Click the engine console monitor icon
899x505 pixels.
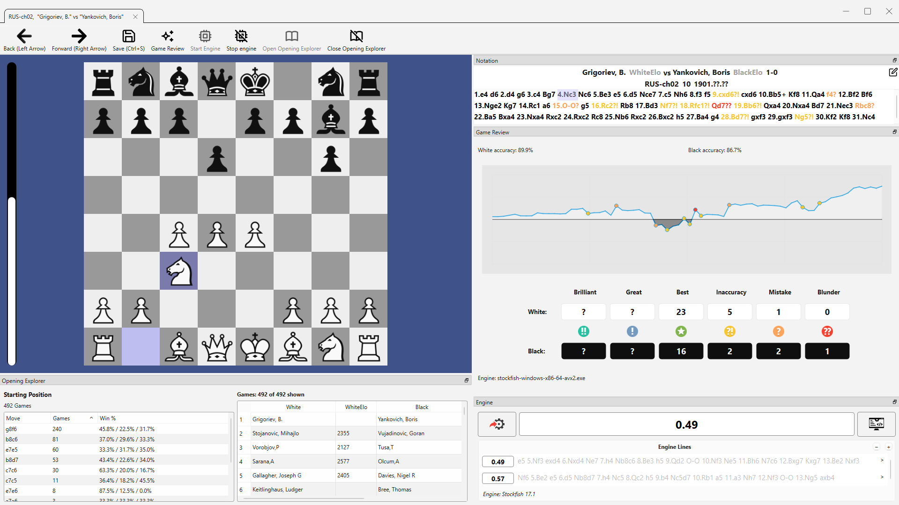tap(876, 424)
